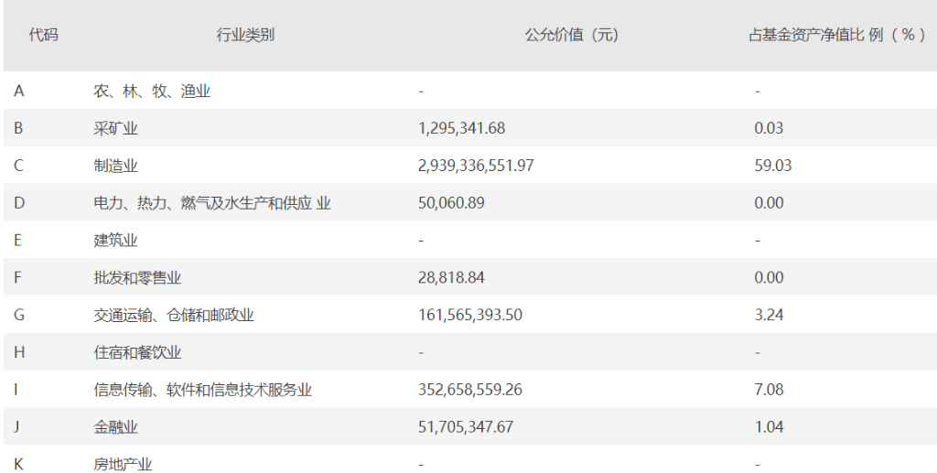Select the 电力、热力、燃气及水生产和供应业 cell

(211, 203)
